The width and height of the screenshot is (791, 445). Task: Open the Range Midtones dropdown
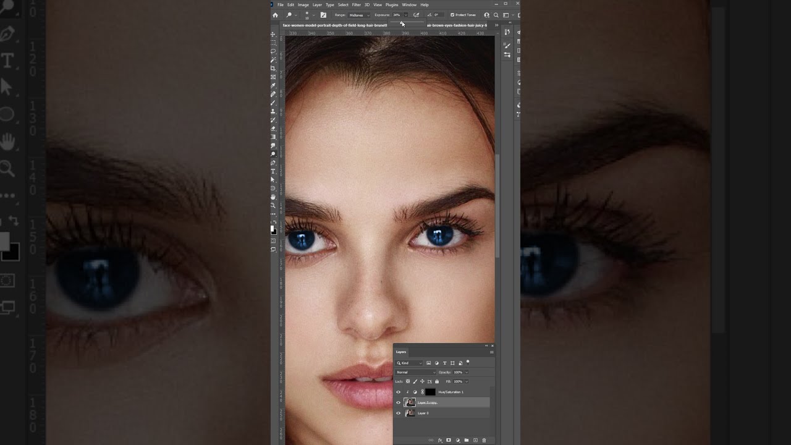359,15
